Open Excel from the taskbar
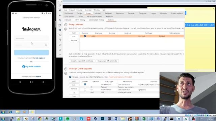 (x=144, y=119)
